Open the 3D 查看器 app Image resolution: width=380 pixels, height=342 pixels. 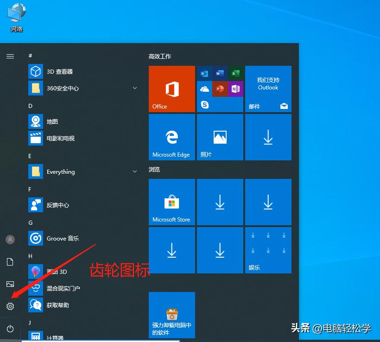(51, 71)
